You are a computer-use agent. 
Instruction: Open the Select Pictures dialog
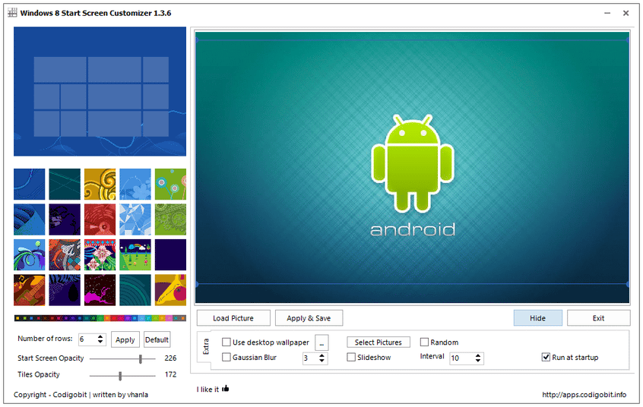pyautogui.click(x=378, y=342)
